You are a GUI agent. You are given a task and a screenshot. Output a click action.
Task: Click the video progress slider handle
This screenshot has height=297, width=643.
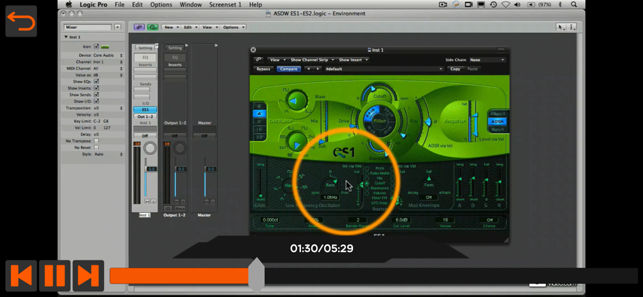tap(257, 275)
